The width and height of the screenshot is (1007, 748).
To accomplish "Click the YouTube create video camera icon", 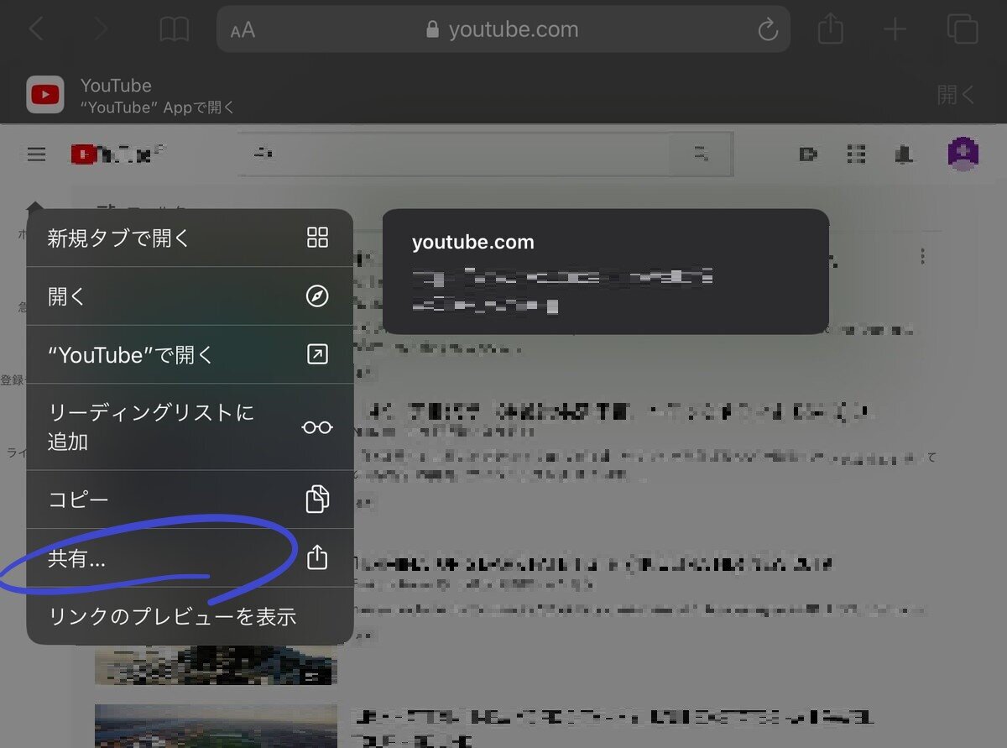I will pos(808,154).
